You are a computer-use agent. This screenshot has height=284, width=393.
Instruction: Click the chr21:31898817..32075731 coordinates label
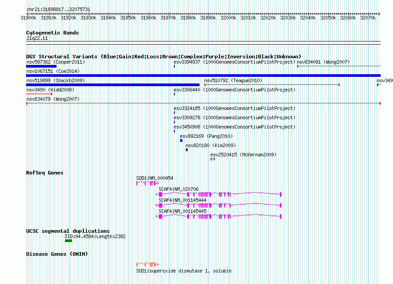58,9
